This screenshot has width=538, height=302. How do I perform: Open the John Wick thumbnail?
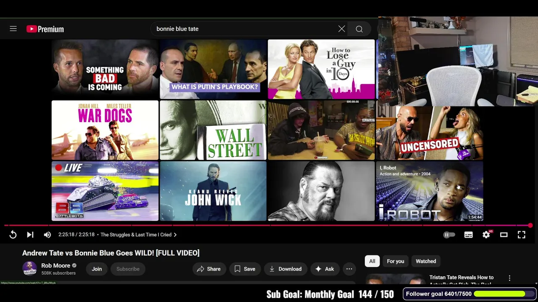[213, 191]
